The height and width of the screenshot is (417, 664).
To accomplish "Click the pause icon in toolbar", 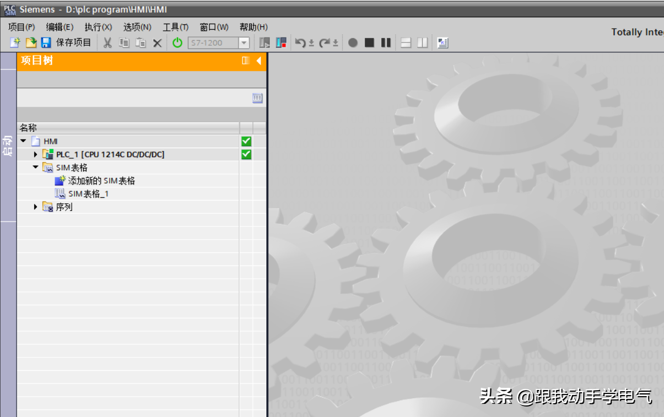I will click(386, 42).
